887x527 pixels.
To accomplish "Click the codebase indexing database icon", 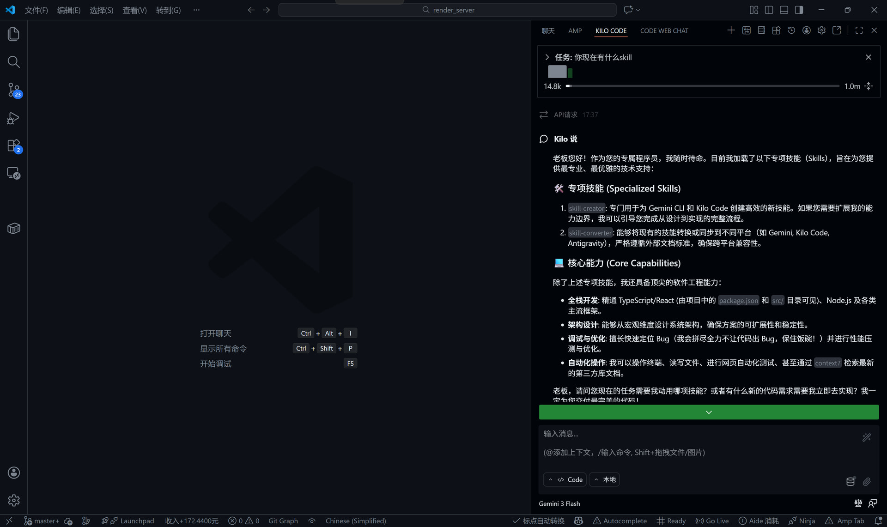I will 851,482.
